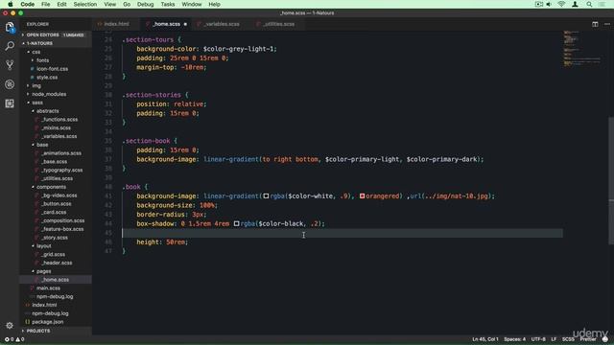Click the code minimap preview

pyautogui.click(x=582, y=48)
